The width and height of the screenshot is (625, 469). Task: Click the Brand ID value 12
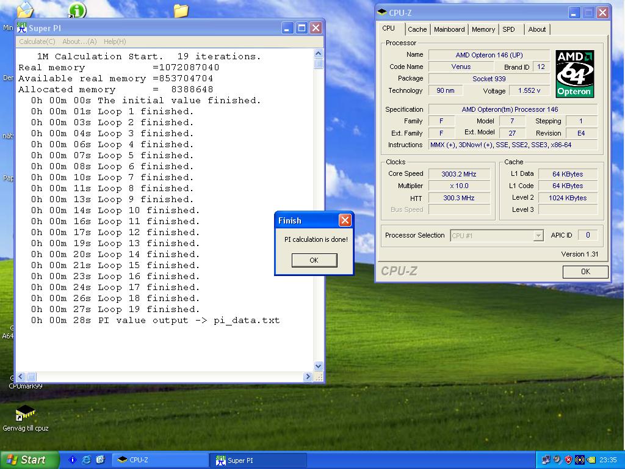[x=541, y=67]
